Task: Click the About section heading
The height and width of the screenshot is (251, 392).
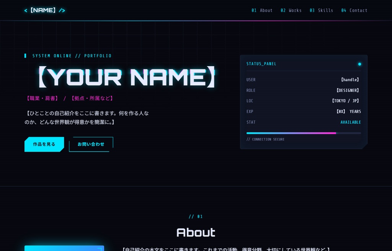Action: tap(196, 233)
